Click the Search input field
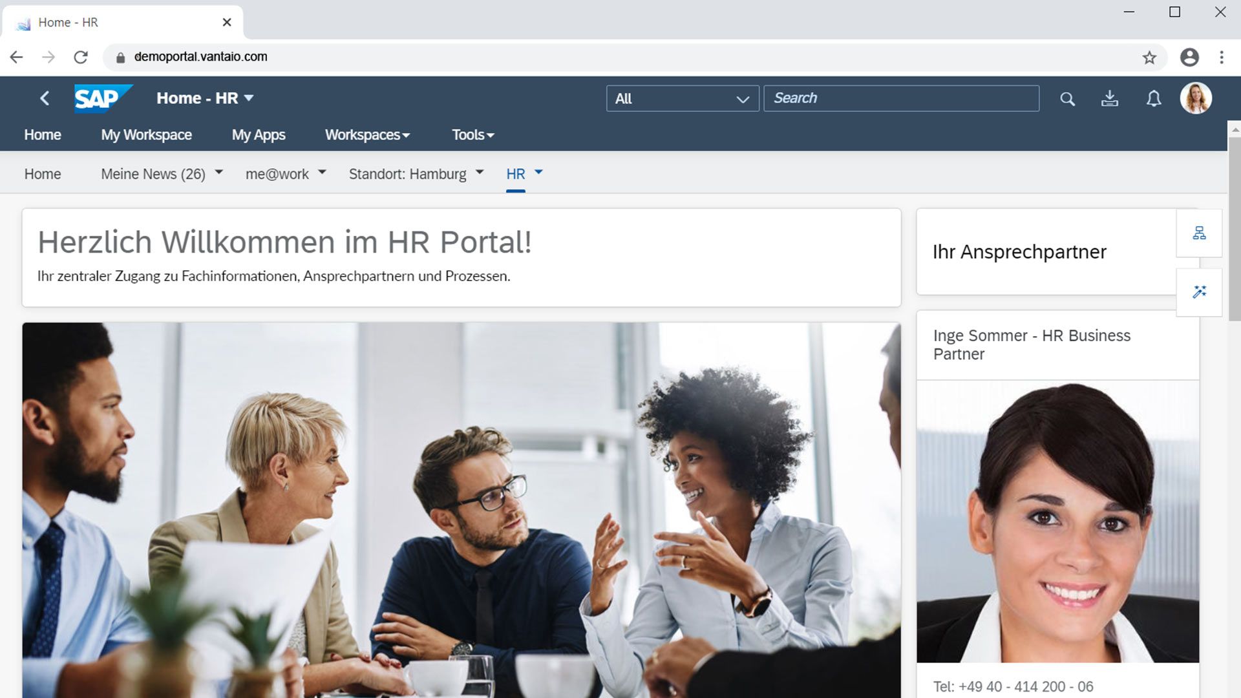1241x698 pixels. (900, 97)
